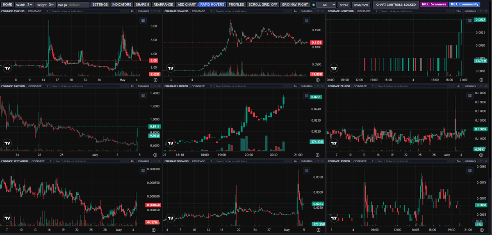The image size is (492, 235).
Task: Open the grid layout icon in TIMEUSD chart
Action: click(143, 20)
